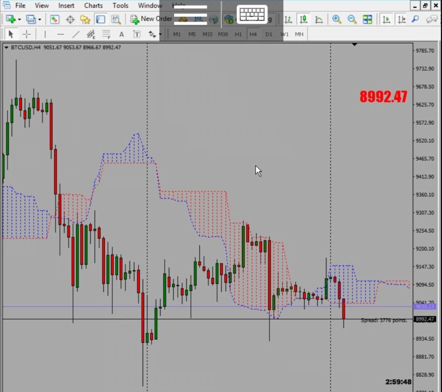Viewport: 442px width, 392px height.
Task: Select the Fibonacci retracement tool
Action: (x=106, y=34)
